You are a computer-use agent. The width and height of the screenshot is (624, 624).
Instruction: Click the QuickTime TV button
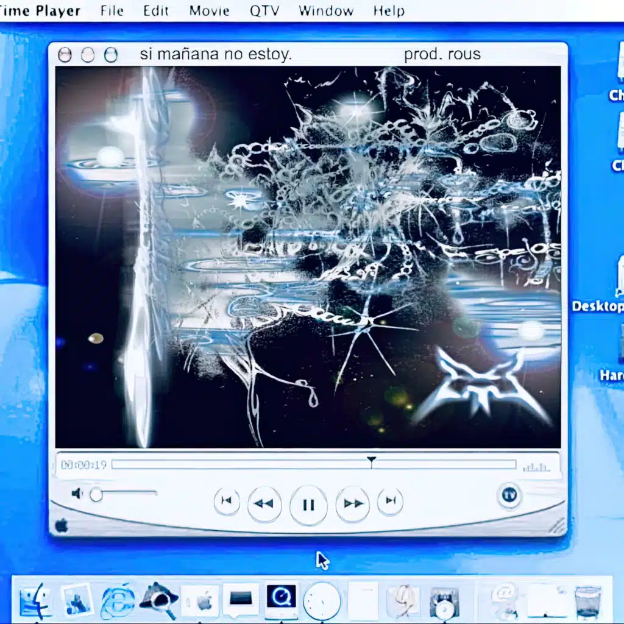(x=509, y=495)
